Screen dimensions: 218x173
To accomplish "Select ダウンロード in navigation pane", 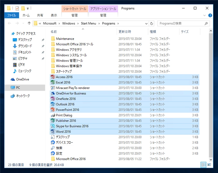I will (x=25, y=46).
